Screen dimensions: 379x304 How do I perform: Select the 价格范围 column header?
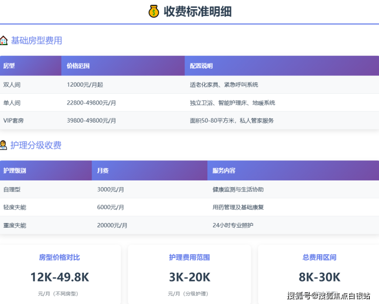point(78,66)
